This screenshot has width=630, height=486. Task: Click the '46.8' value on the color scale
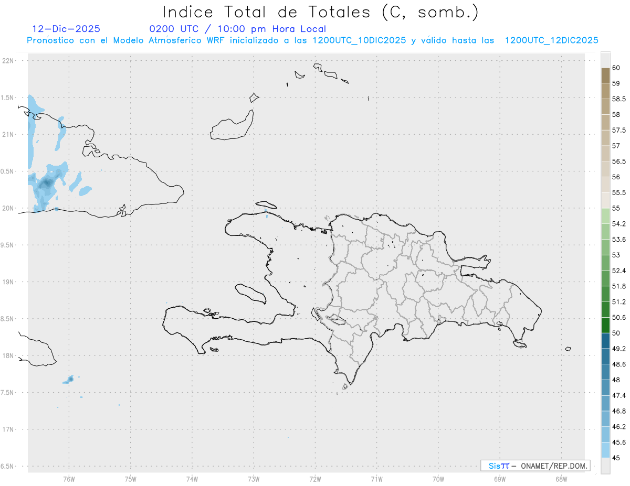click(x=618, y=411)
